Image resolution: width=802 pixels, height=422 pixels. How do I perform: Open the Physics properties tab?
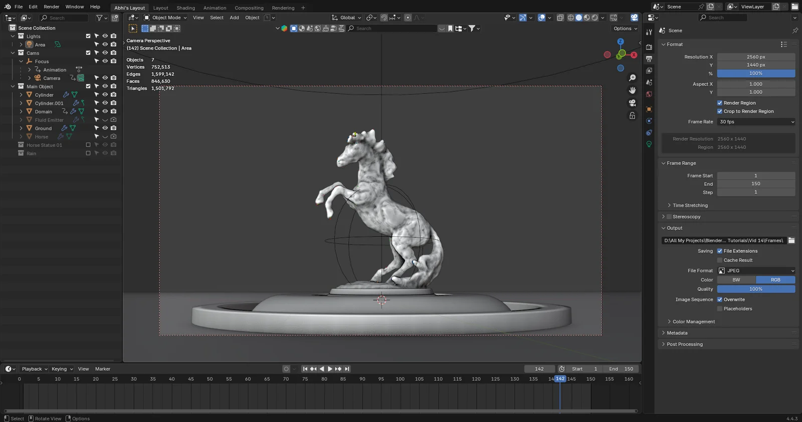(x=649, y=121)
